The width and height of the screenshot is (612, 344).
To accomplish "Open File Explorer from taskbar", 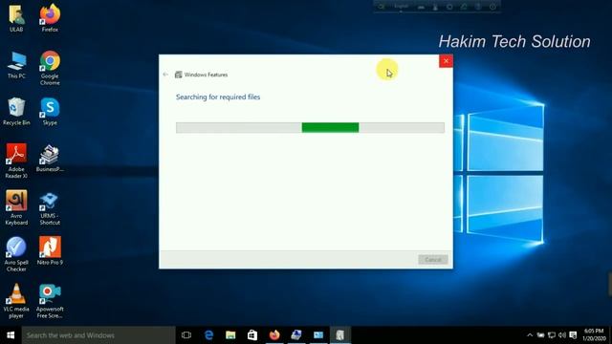I will [230, 335].
